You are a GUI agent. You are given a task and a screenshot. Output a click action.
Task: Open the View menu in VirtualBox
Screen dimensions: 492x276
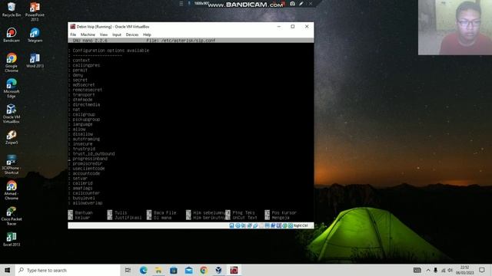coord(104,34)
